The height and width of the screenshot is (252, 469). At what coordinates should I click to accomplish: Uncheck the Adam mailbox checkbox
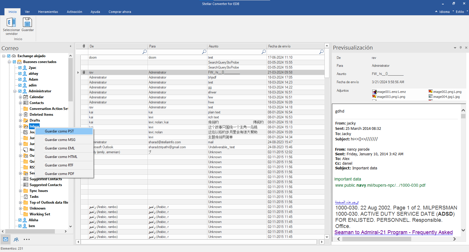click(20, 79)
